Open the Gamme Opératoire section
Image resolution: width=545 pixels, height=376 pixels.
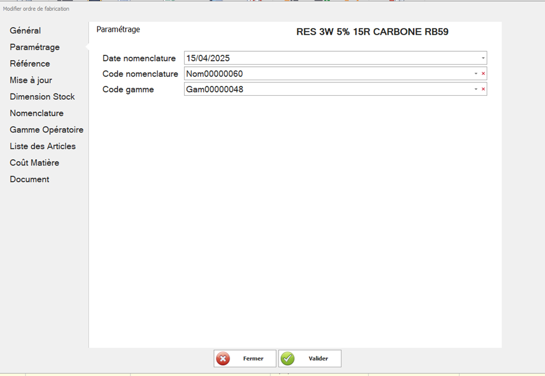[x=47, y=130]
